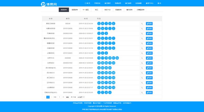
Task: Click blue trial button in 四川快乐12 row
Action: point(149,73)
